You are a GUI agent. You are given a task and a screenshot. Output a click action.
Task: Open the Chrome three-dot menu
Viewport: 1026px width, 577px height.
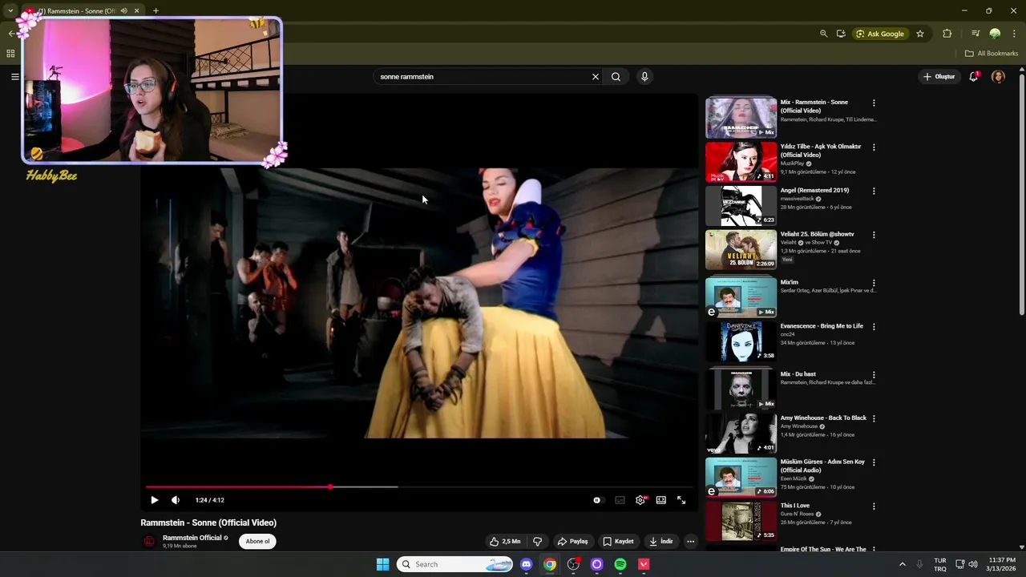point(1014,34)
